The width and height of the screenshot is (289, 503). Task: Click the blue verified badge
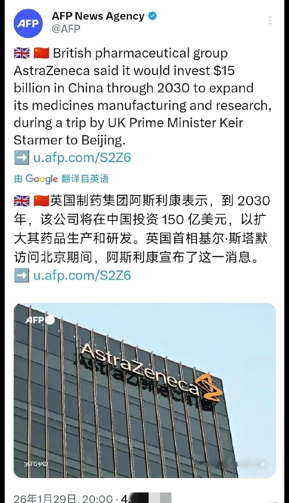pos(152,16)
